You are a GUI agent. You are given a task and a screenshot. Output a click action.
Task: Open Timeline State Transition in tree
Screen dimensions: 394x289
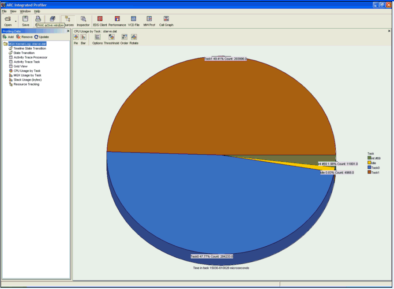tap(30, 48)
